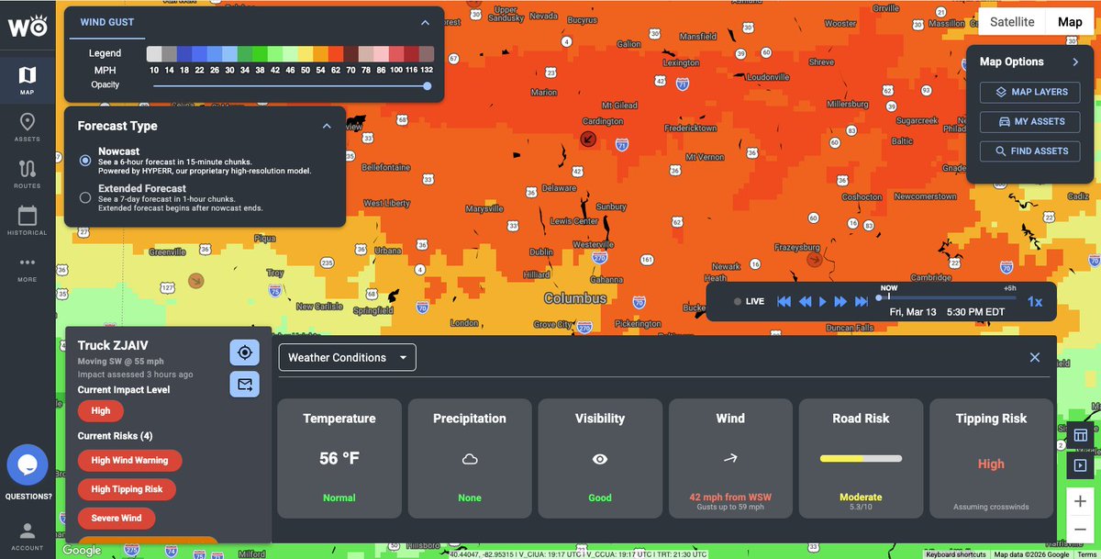Skip to the start of the forecast timeline
The image size is (1101, 559).
pos(784,301)
